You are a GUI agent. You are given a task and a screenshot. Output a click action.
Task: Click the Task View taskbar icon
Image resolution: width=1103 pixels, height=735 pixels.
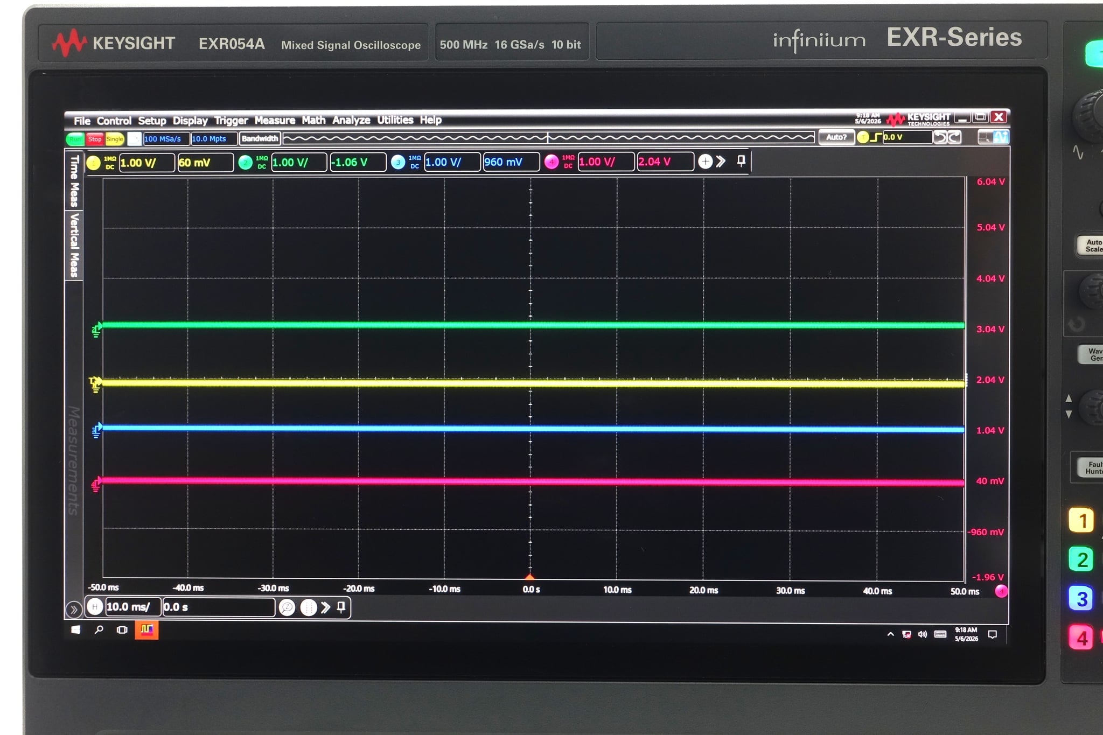click(122, 629)
